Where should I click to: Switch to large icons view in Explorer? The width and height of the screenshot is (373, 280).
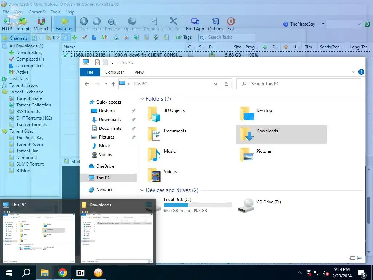coord(360,258)
